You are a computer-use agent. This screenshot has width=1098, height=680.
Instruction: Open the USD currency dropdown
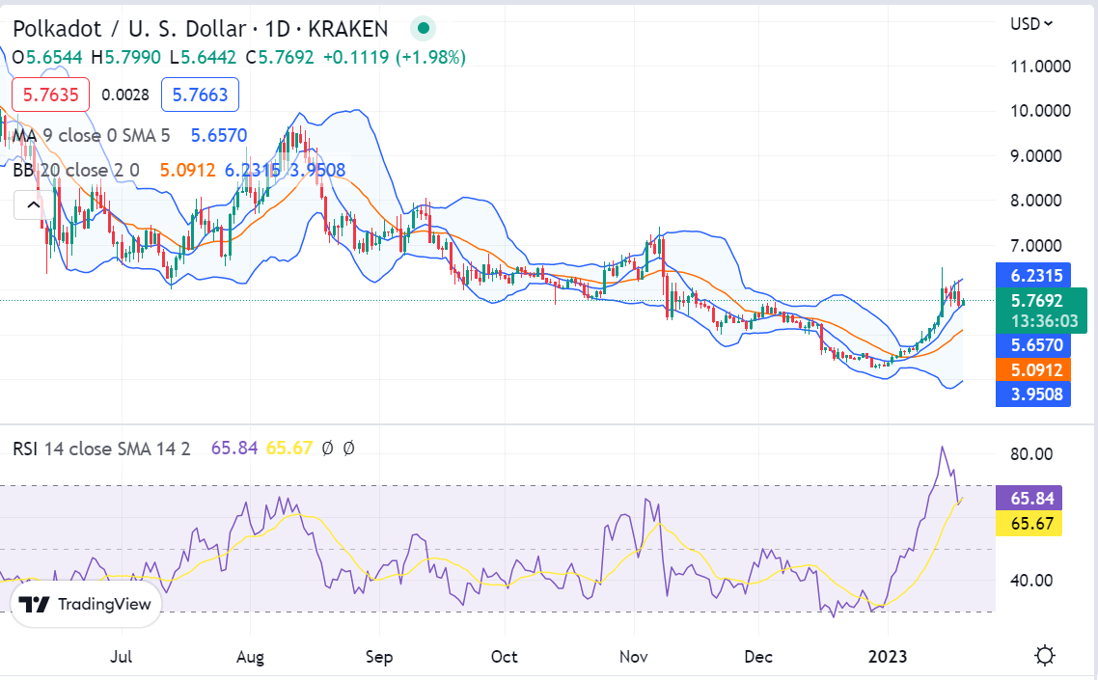tap(1030, 24)
